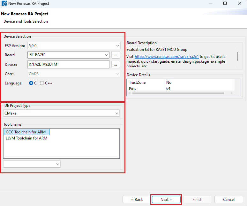Select the C language radio button
This screenshot has height=206, width=247.
(x=31, y=83)
